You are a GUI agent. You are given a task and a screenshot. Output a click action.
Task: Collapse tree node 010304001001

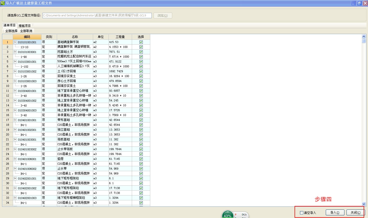[x=15, y=91]
